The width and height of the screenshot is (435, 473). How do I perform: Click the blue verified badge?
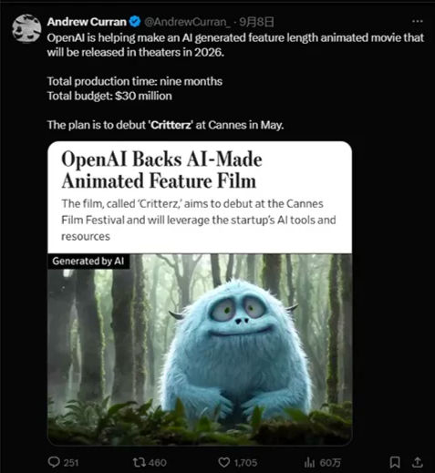point(135,22)
